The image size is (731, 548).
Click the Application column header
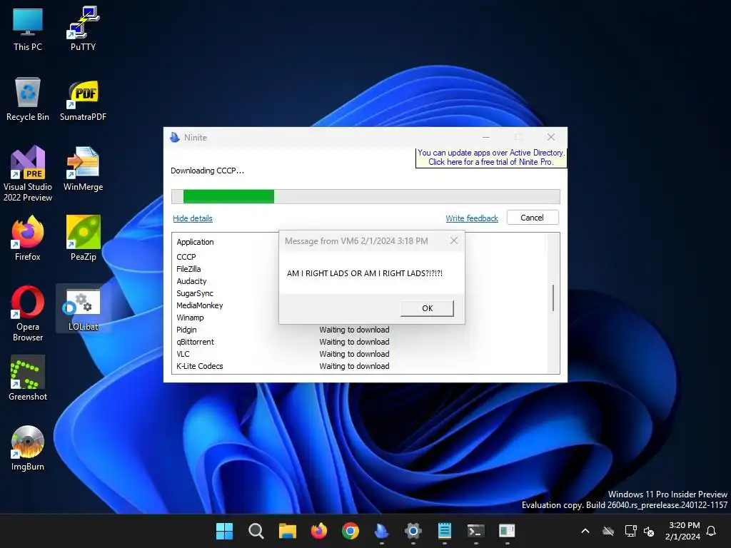(x=195, y=242)
